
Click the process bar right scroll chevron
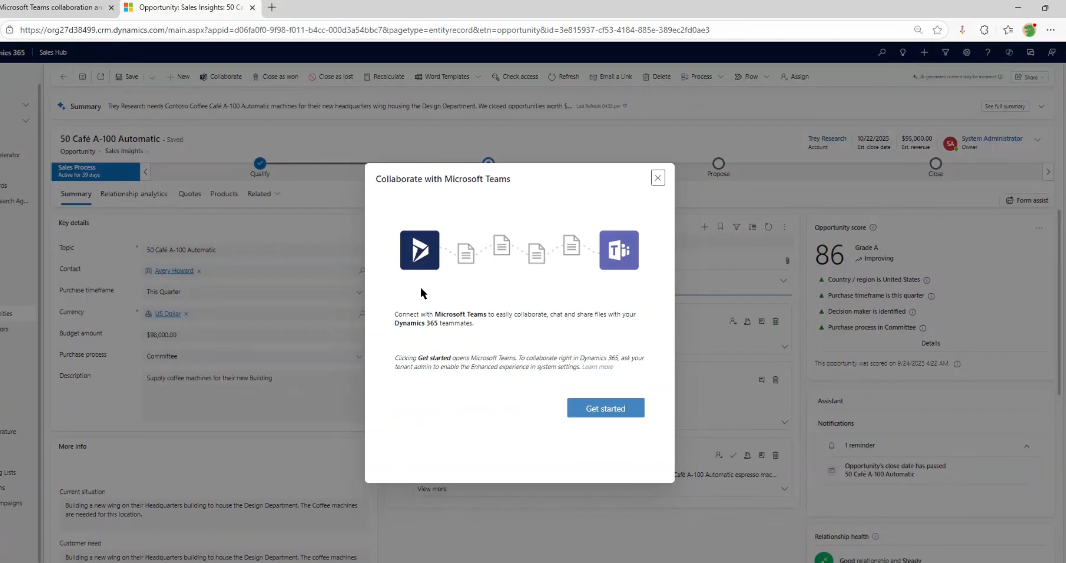tap(1048, 172)
